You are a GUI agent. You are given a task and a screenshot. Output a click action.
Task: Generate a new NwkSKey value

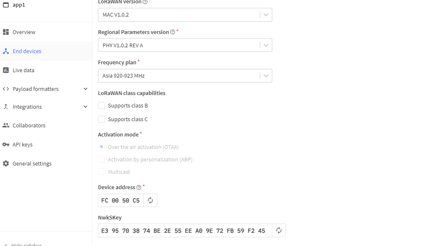(278, 230)
